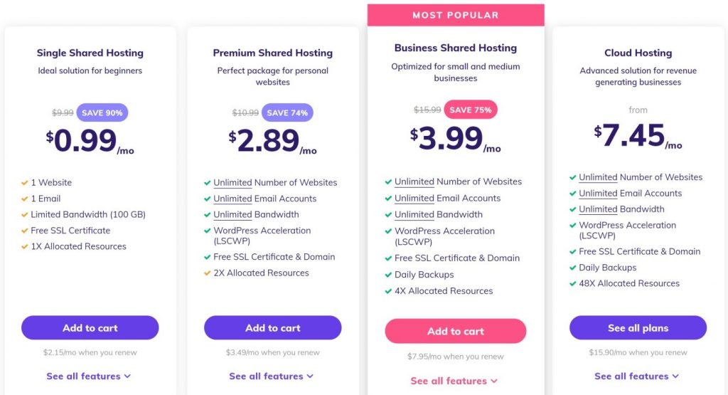Add Business Shared Hosting to cart
This screenshot has width=728, height=395.
456,331
